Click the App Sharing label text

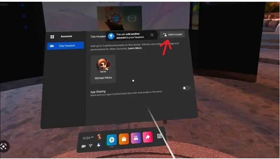[98, 92]
